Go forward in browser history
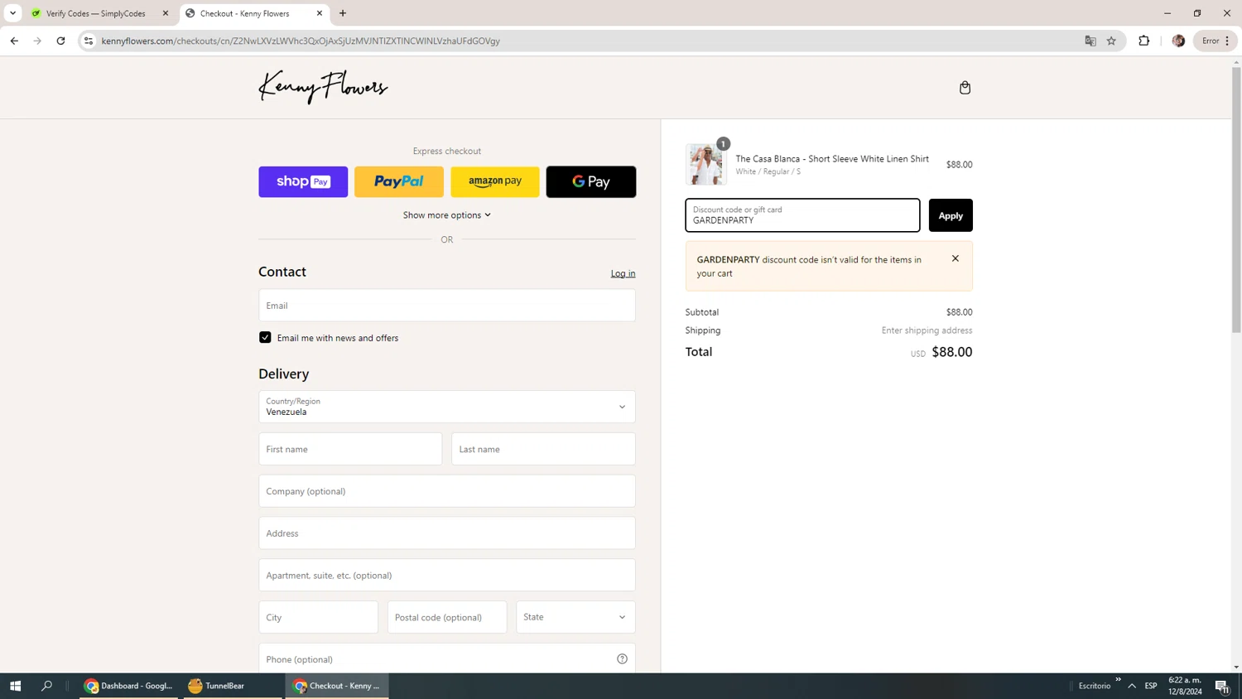Image resolution: width=1242 pixels, height=699 pixels. (37, 41)
